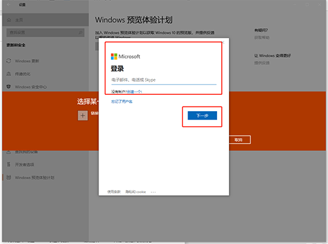Close the Microsoft login dialog
Viewport: 328px width, 244px height.
pos(223,43)
